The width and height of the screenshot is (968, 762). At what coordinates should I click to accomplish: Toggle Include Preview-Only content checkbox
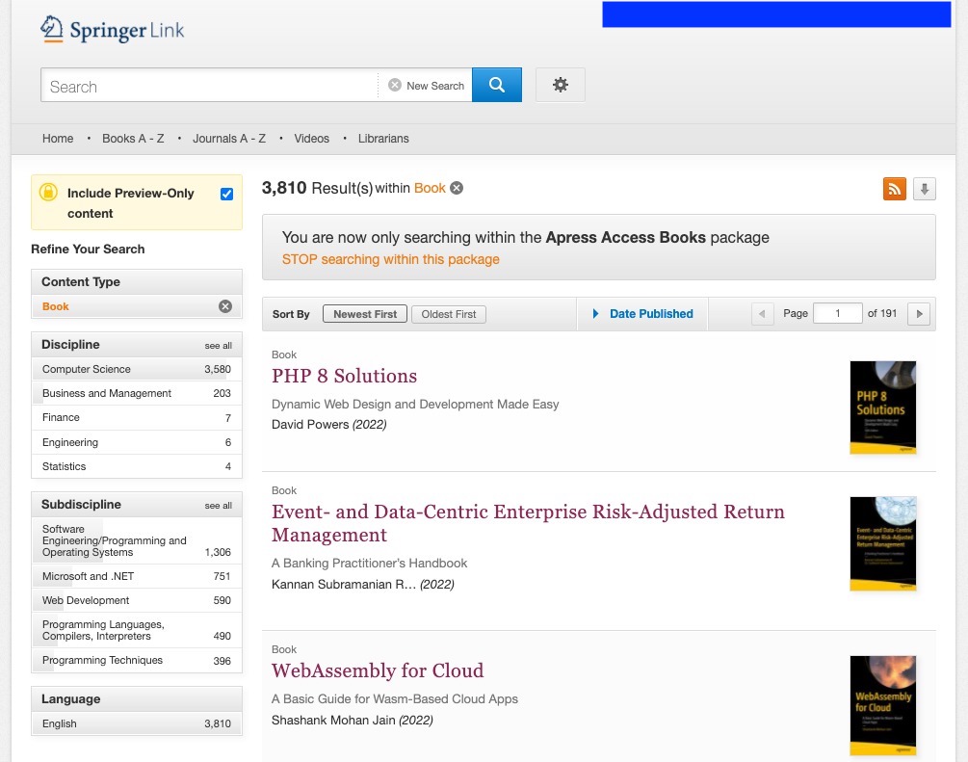[x=226, y=194]
